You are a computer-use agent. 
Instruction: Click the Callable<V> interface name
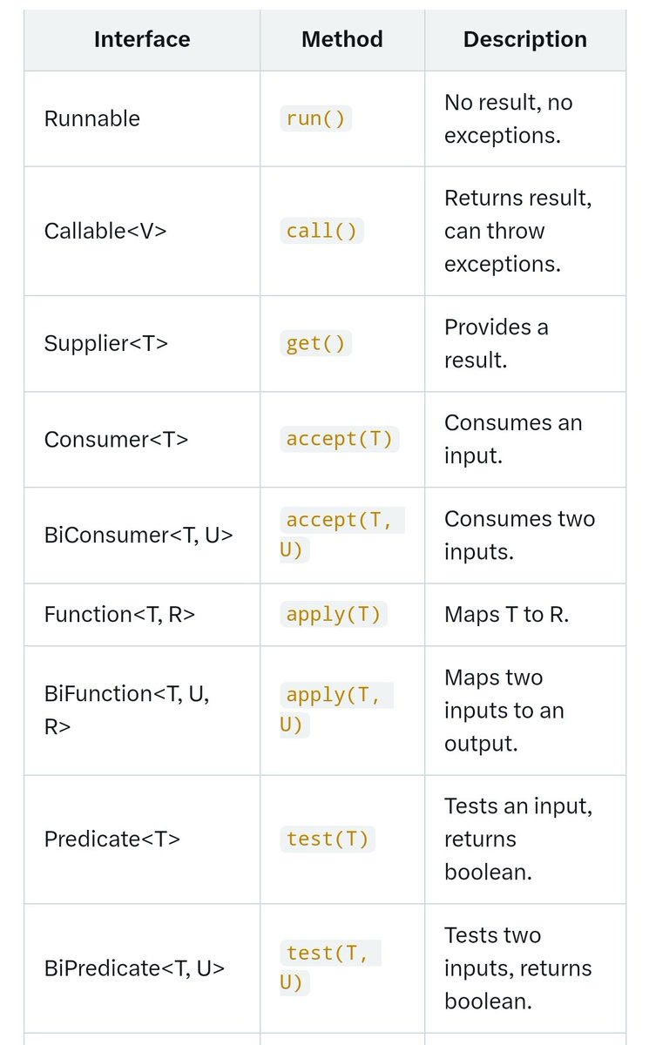(105, 231)
